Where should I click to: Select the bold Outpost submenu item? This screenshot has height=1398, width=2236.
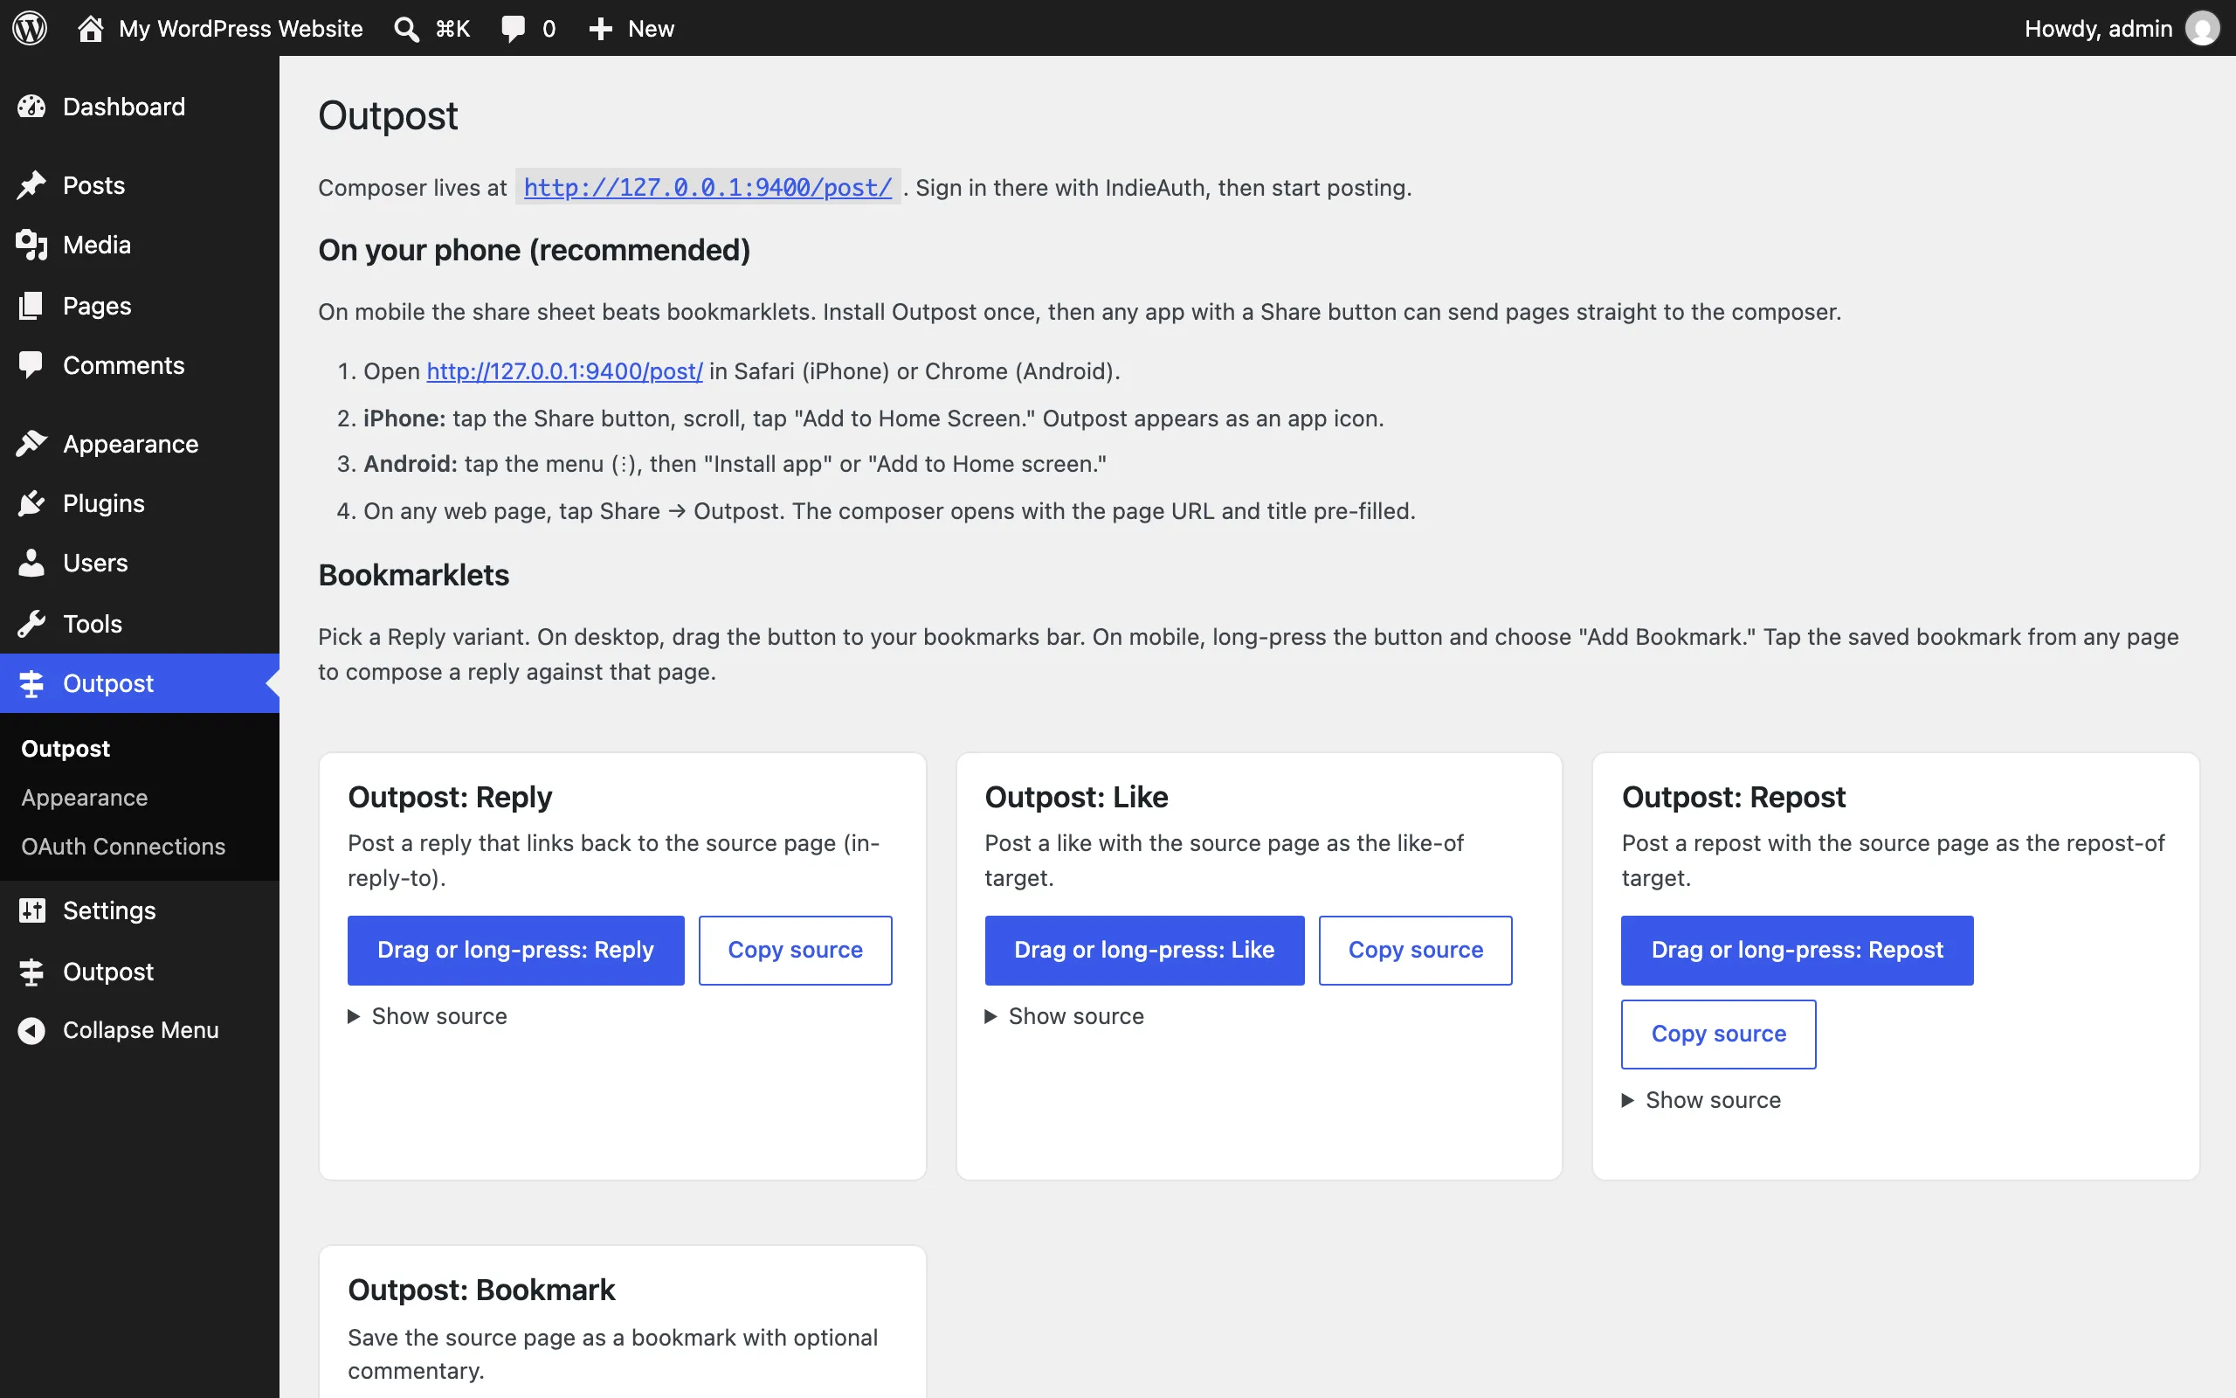click(66, 748)
